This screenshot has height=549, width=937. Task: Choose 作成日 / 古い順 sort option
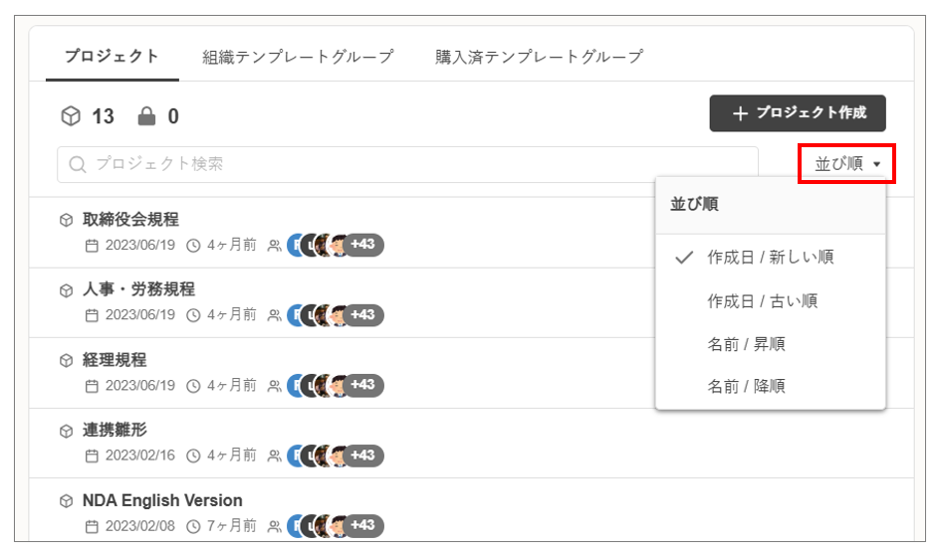pos(762,300)
